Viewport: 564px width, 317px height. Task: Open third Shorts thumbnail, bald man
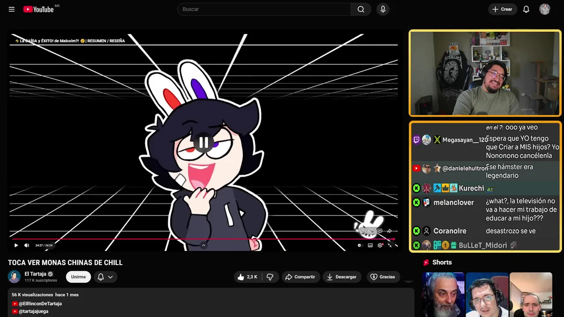[x=531, y=295]
